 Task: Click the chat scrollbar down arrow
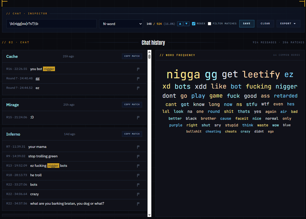pyautogui.click(x=150, y=215)
